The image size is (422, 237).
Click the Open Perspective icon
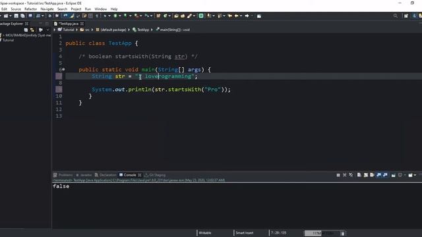[x=406, y=16]
